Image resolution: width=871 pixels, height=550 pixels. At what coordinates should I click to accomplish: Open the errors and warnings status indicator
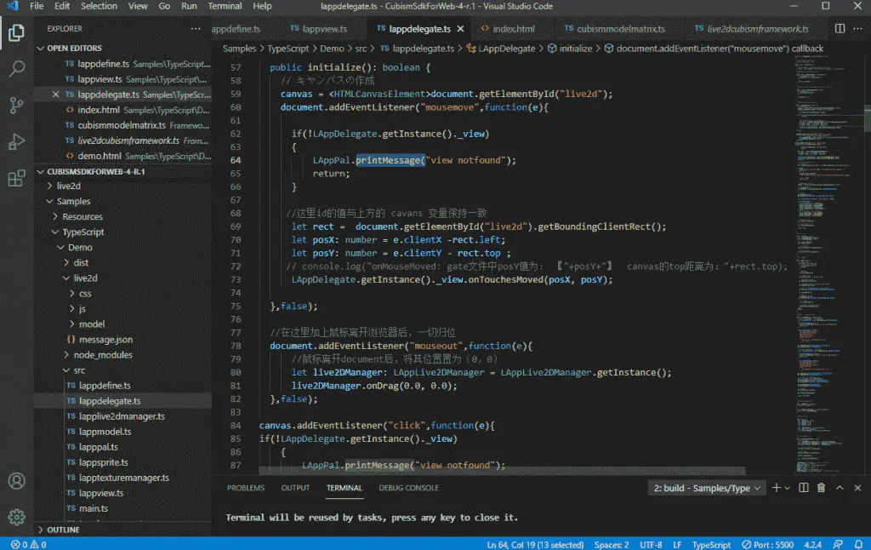28,544
